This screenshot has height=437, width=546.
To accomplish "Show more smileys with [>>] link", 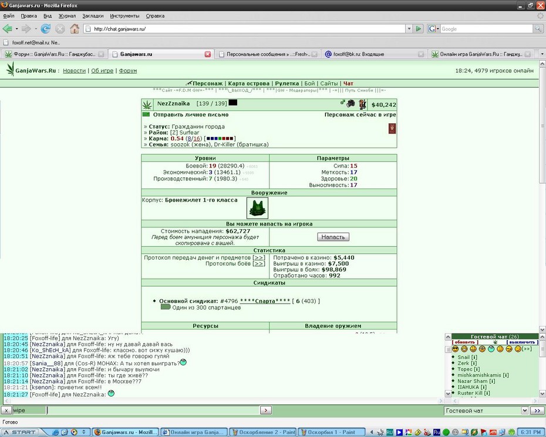I will [x=527, y=349].
